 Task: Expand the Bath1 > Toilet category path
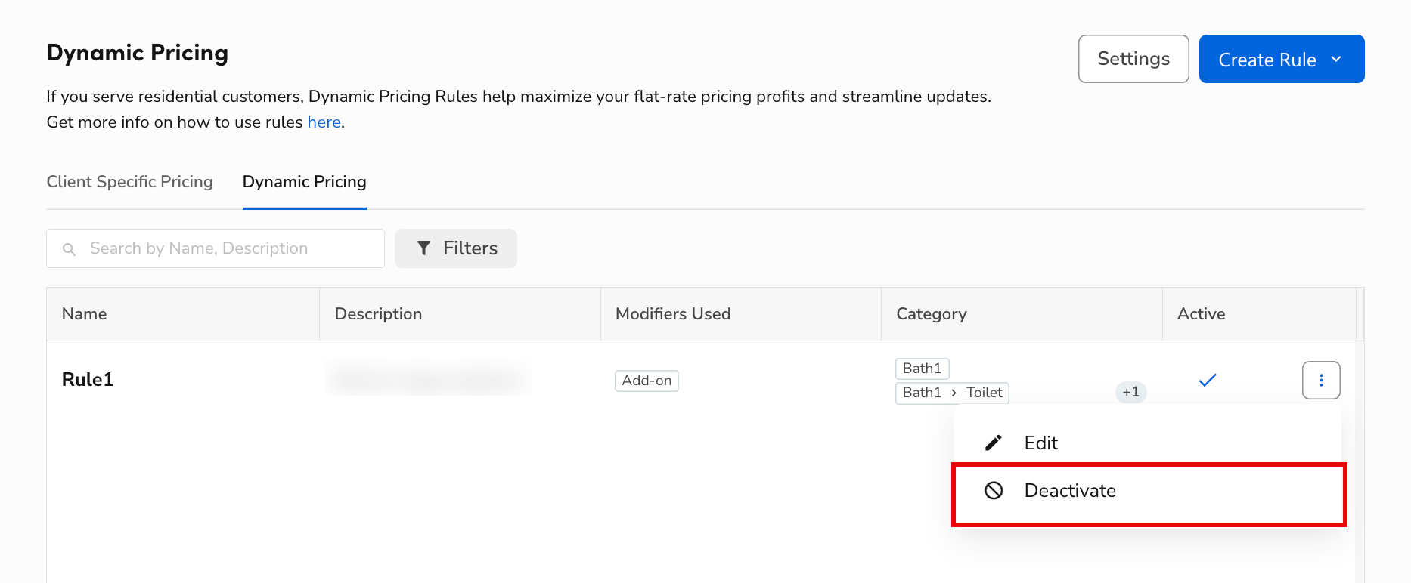pos(951,393)
